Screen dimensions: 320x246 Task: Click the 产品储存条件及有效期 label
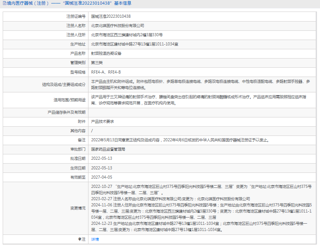click(x=66, y=112)
